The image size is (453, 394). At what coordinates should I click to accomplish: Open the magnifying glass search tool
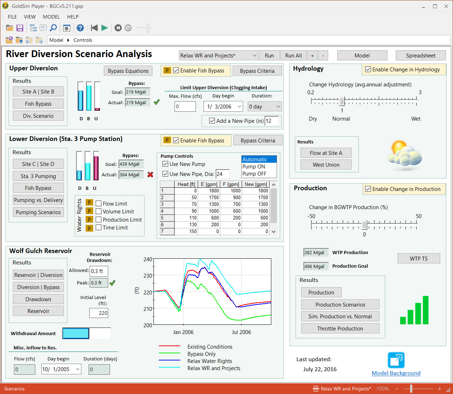tap(53, 28)
